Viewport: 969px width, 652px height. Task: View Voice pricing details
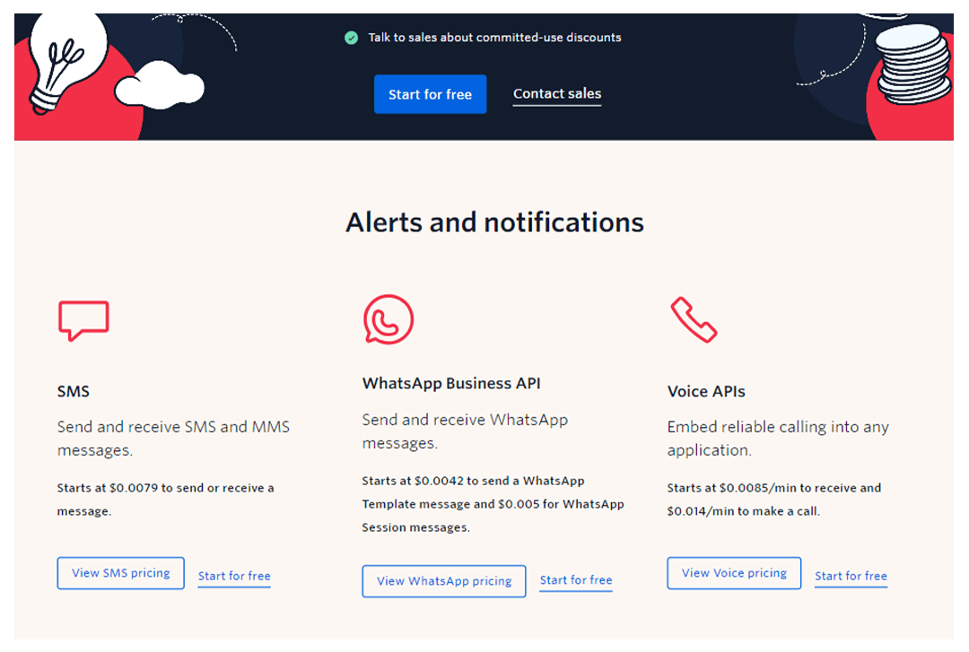pyautogui.click(x=733, y=573)
